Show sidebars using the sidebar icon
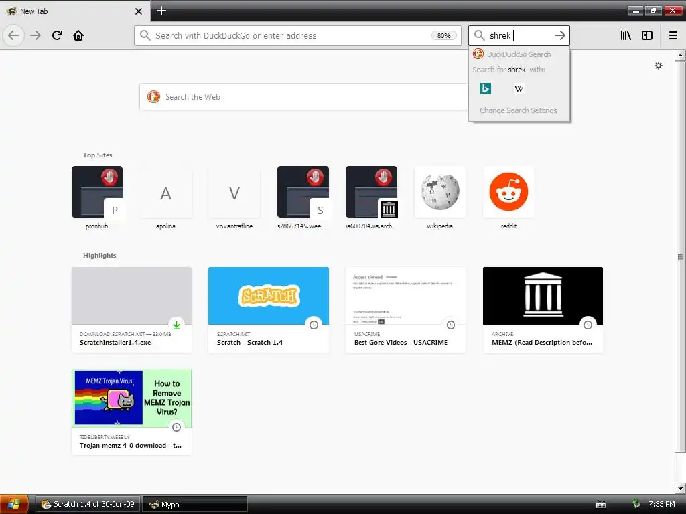 pos(647,35)
